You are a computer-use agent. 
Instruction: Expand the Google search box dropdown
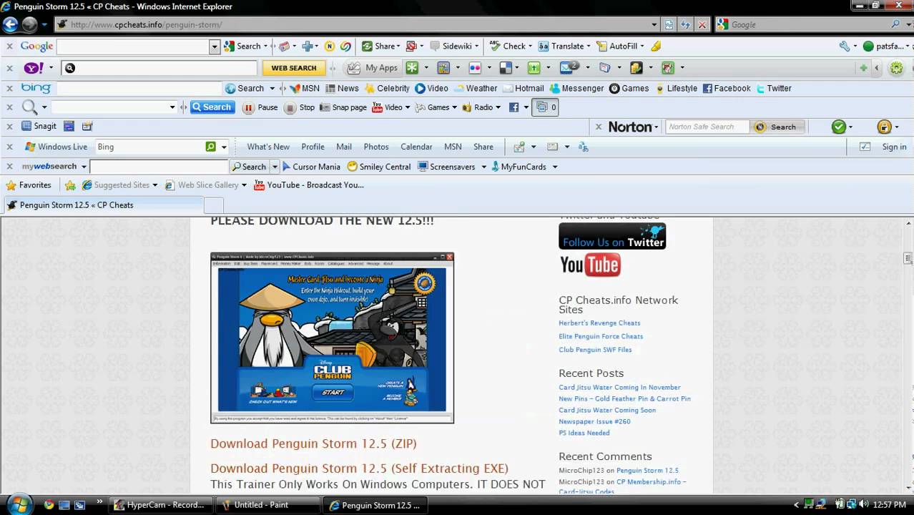pos(214,46)
